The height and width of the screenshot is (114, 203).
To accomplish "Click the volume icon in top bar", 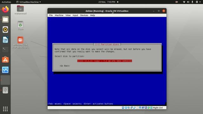I will [x=188, y=2].
